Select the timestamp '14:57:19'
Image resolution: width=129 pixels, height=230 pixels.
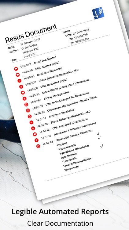(46, 137)
